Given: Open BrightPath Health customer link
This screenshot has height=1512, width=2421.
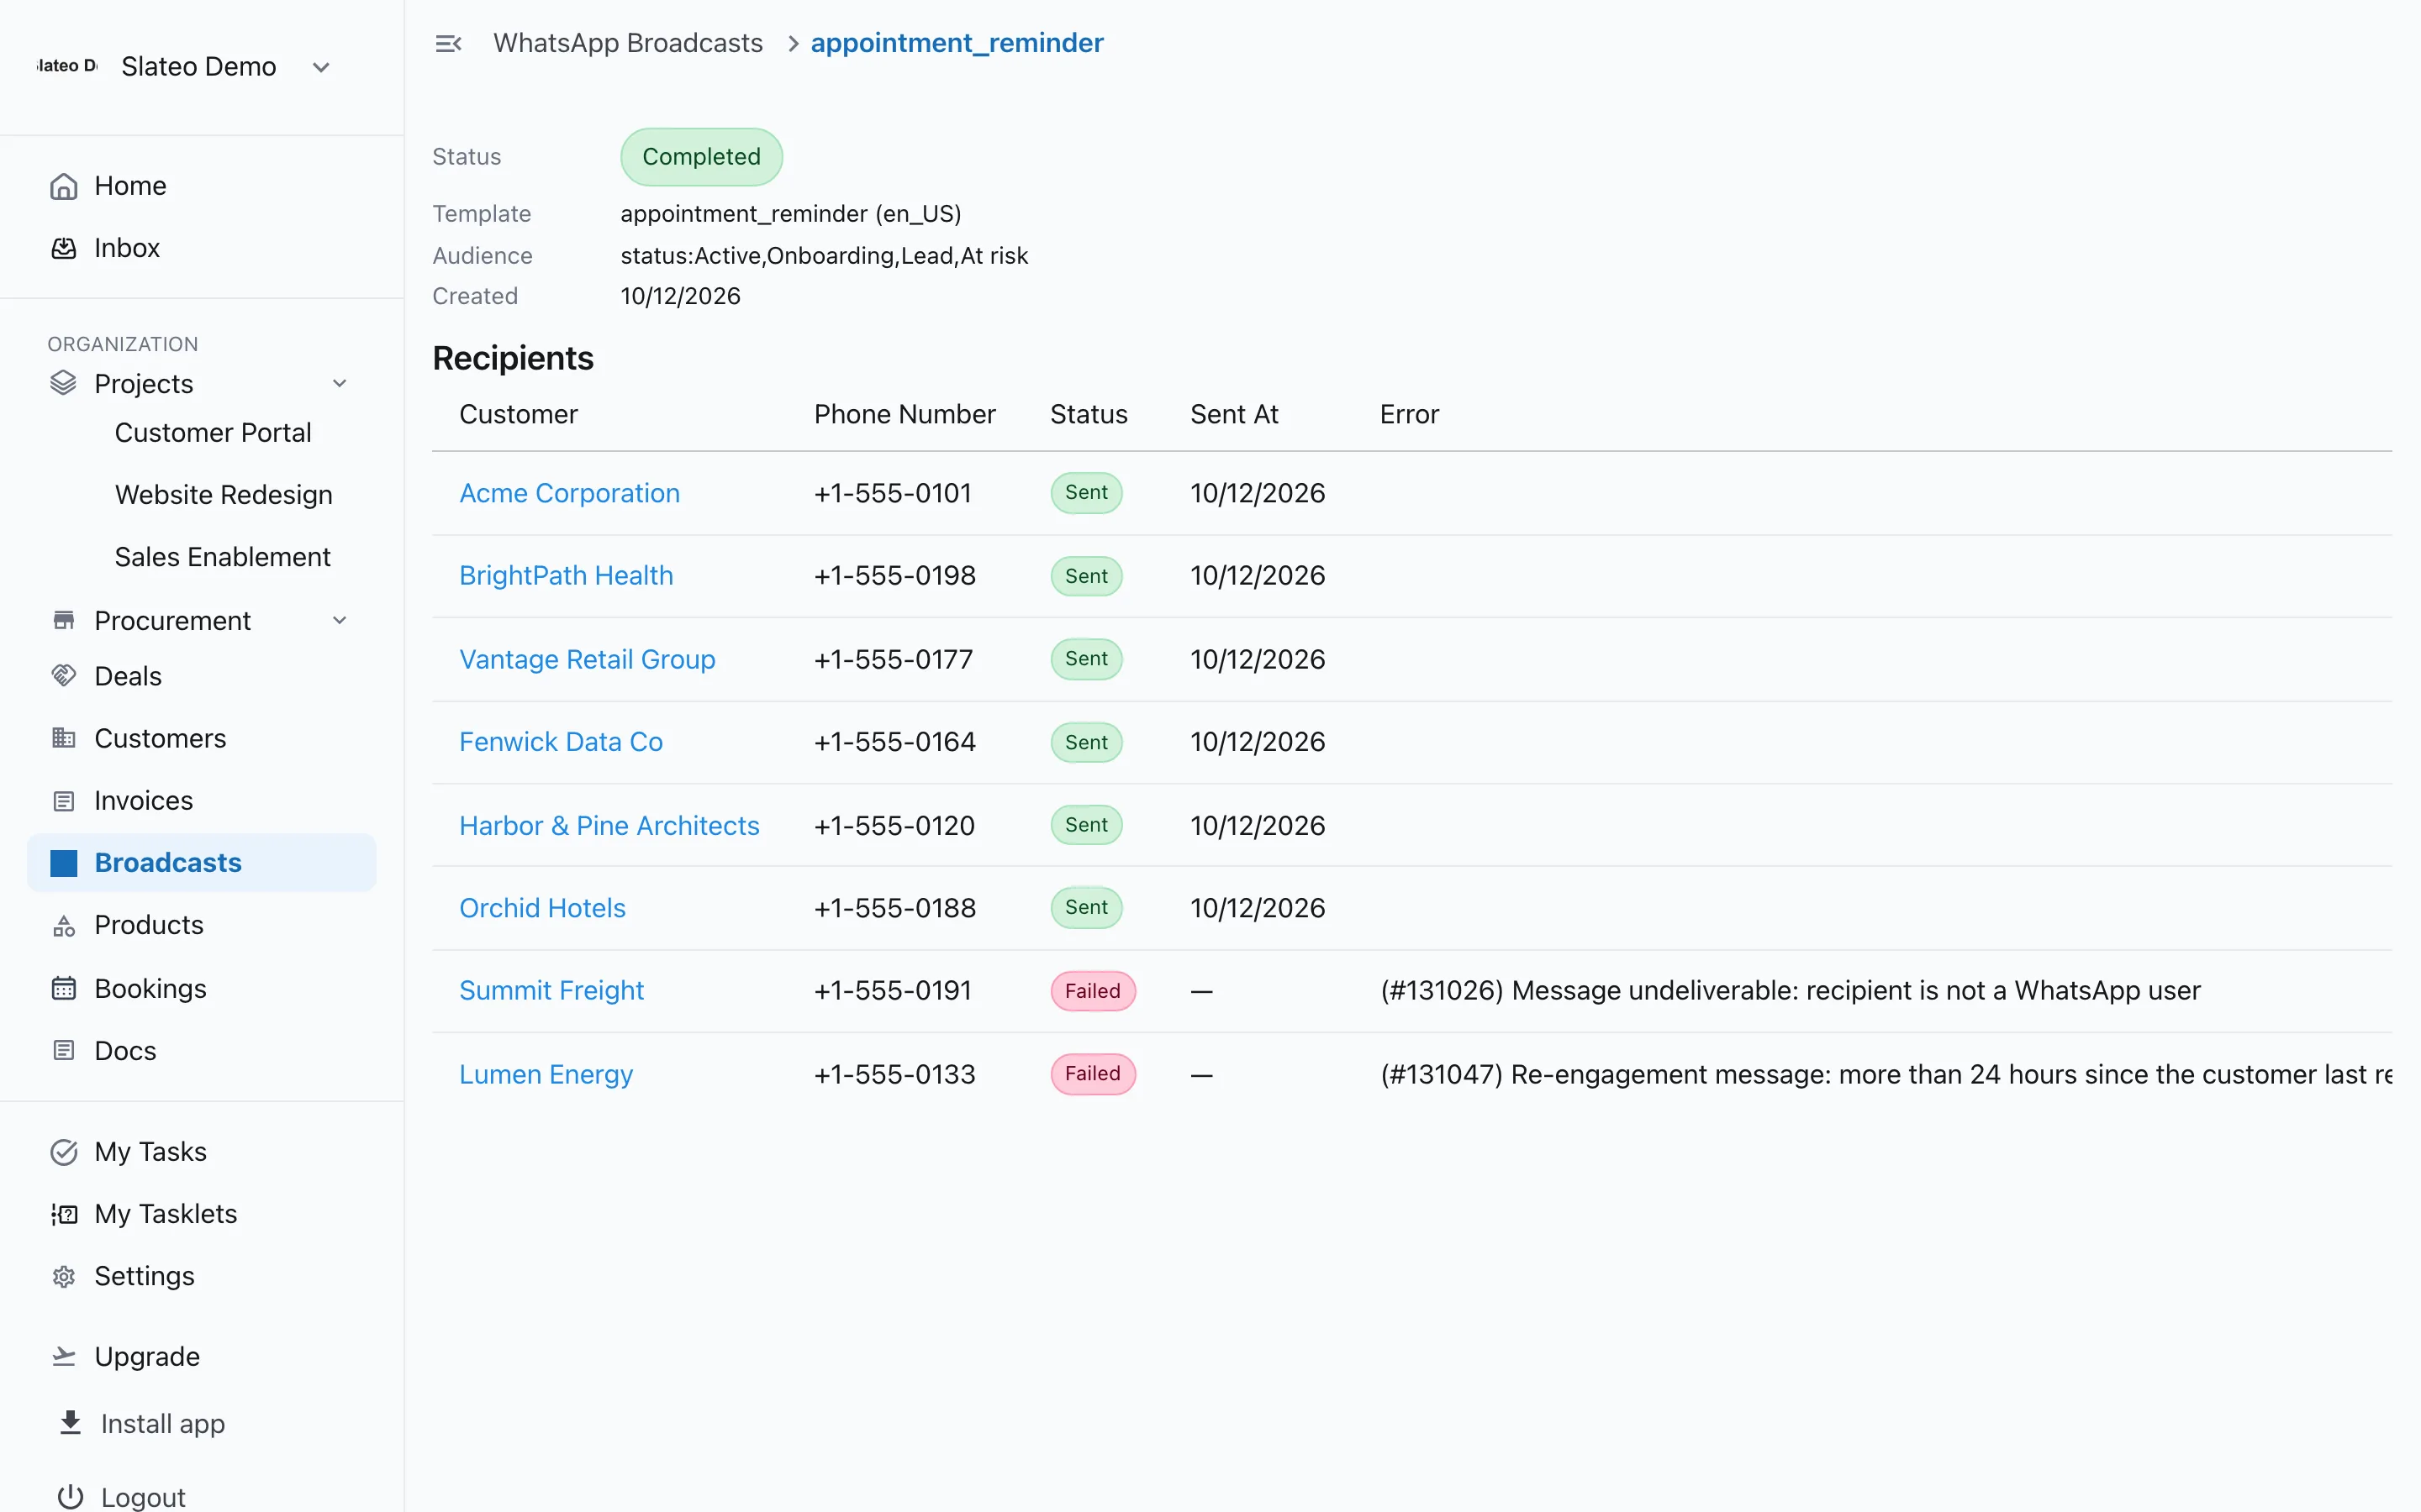Looking at the screenshot, I should (567, 575).
